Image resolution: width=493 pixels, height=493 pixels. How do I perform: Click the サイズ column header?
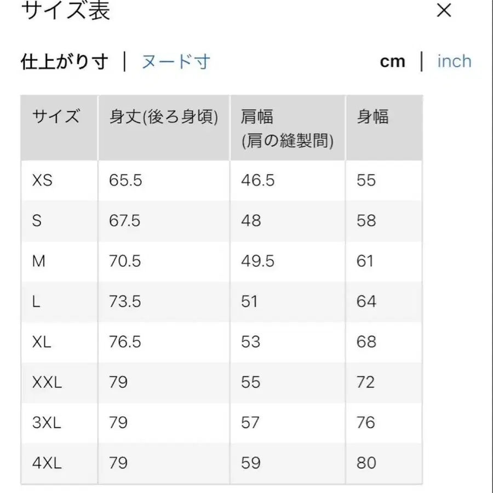pyautogui.click(x=56, y=116)
